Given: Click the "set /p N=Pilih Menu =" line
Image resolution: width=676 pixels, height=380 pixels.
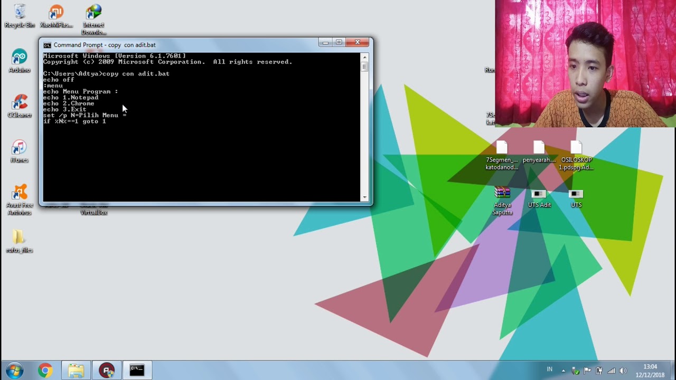Looking at the screenshot, I should click(84, 115).
